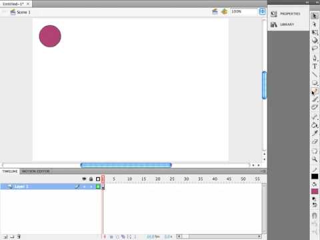Toggle outlines for all layers (square header)
320x240 pixels.
tap(98, 179)
